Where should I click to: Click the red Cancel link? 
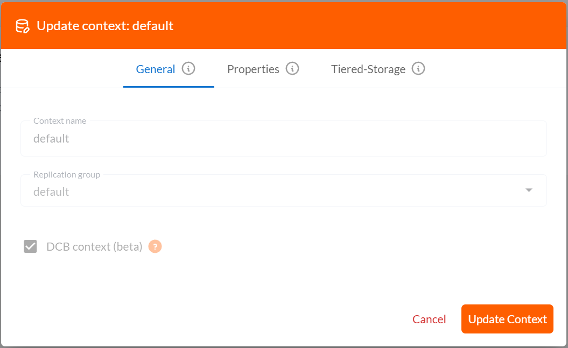click(x=429, y=319)
